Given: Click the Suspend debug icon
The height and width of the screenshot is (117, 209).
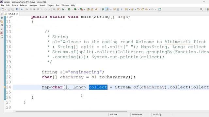Looking at the screenshot, I should tap(31, 9).
